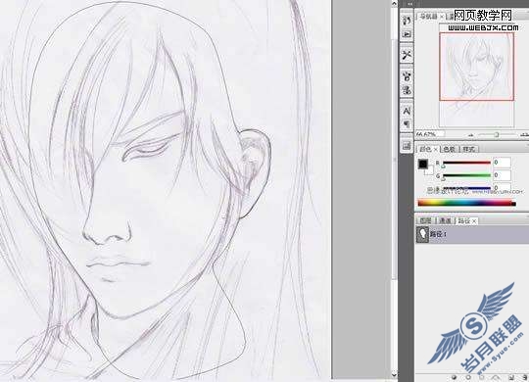Click the foreground color black swatch

423,164
